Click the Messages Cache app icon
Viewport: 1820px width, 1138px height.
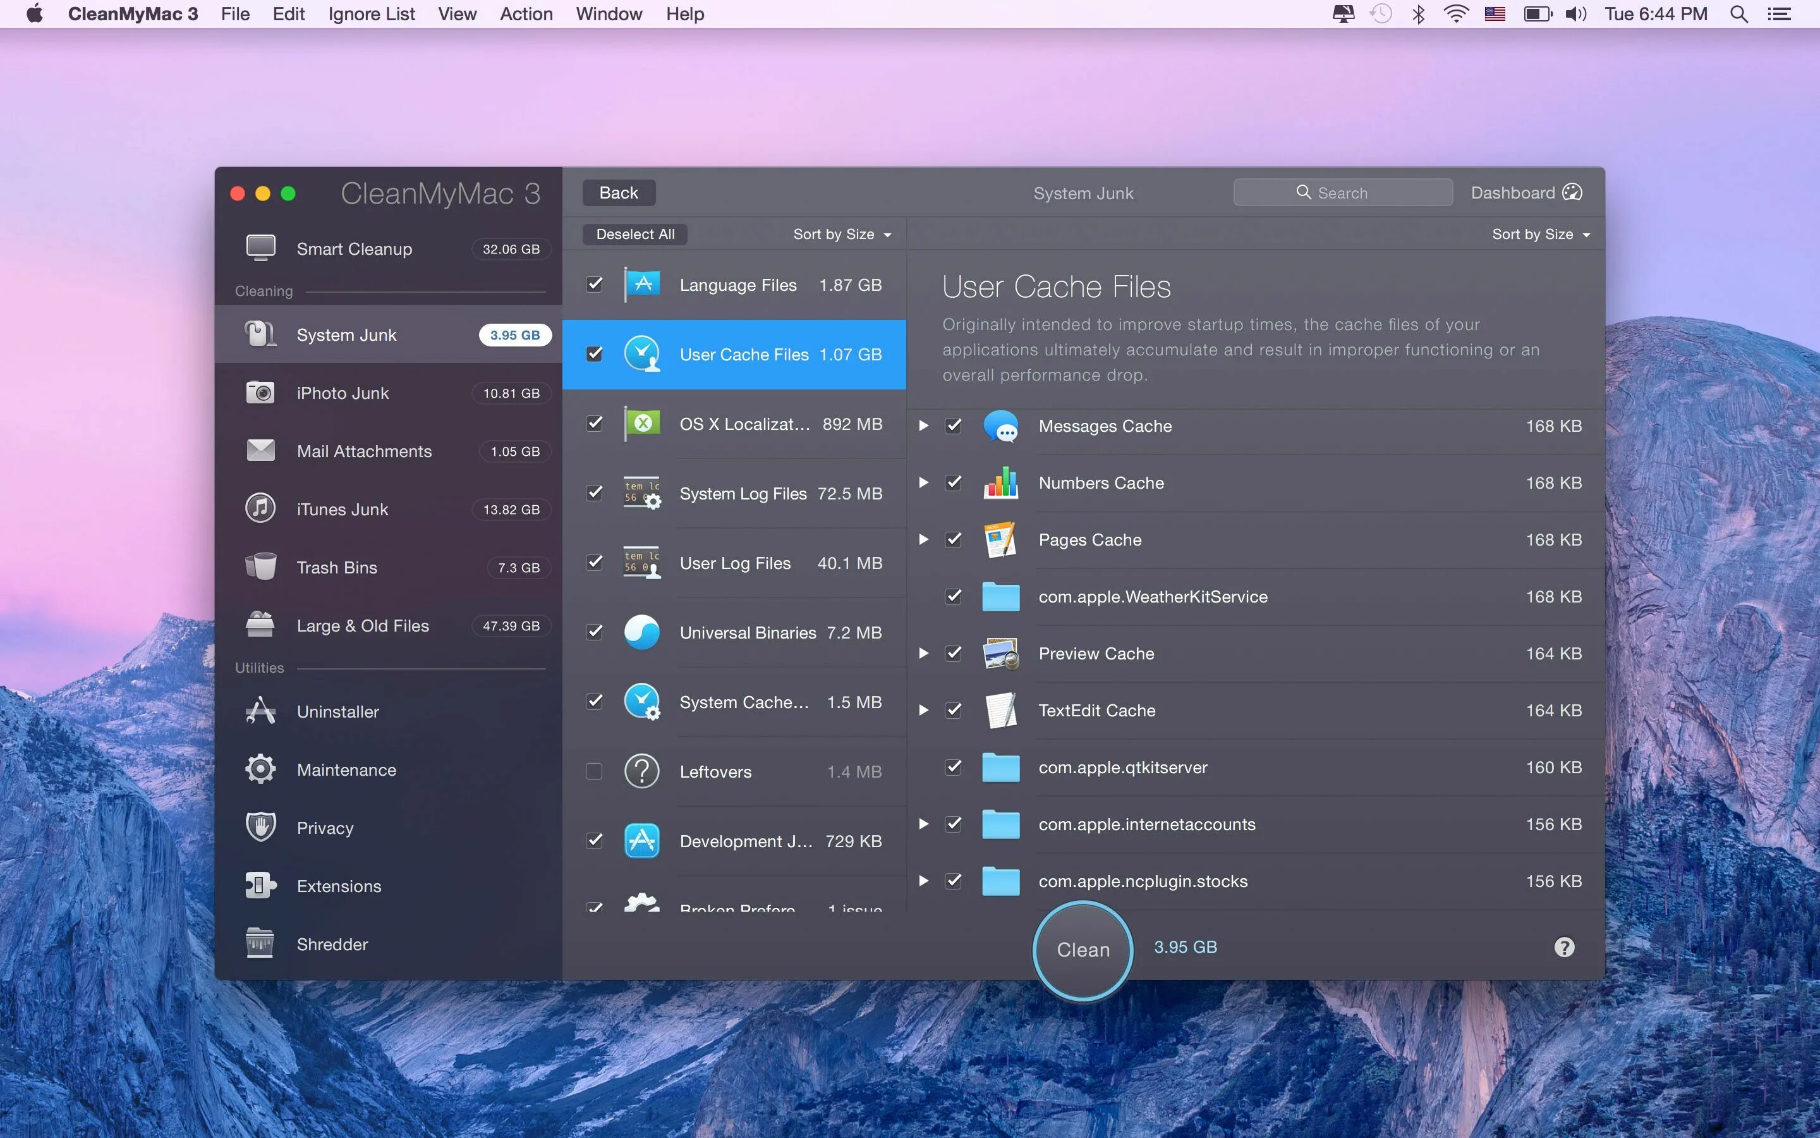(1001, 426)
